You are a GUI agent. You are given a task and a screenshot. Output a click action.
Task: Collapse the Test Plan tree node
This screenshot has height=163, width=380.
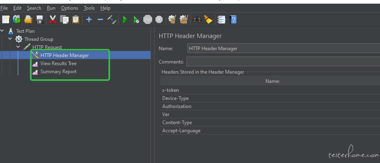[2, 31]
